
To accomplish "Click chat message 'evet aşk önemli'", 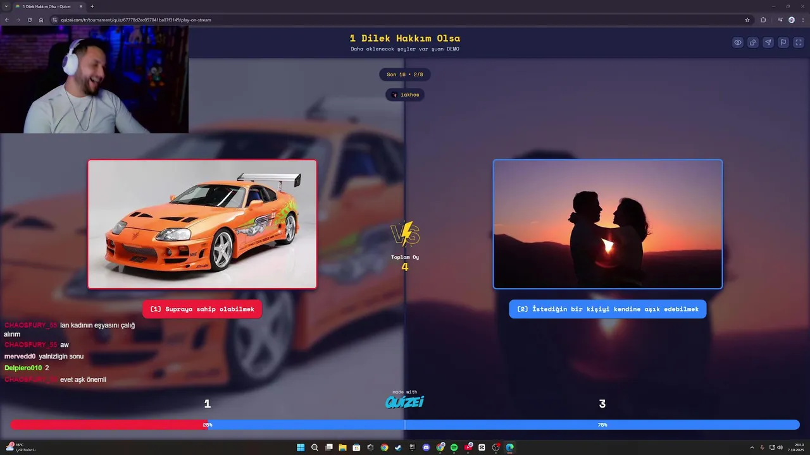I will pyautogui.click(x=83, y=380).
